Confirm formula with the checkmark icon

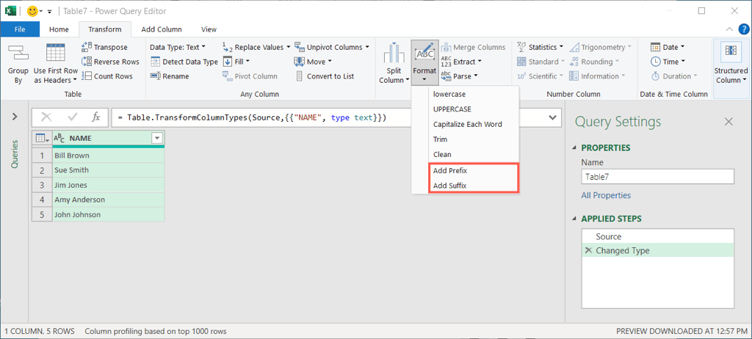click(x=73, y=117)
